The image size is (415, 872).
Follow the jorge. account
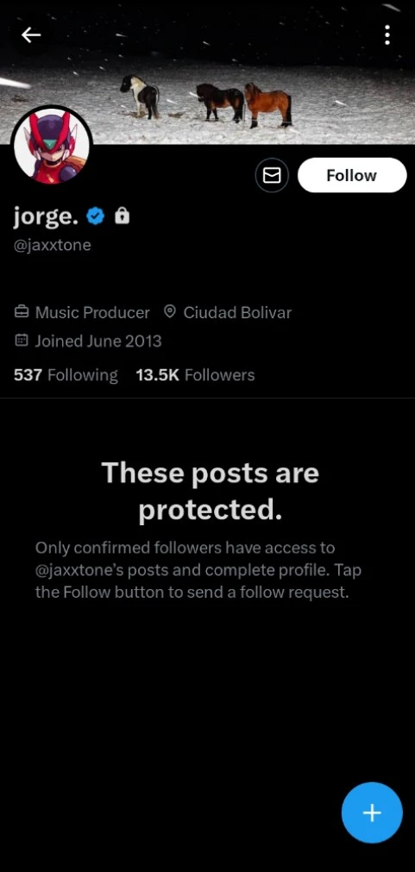click(x=351, y=176)
